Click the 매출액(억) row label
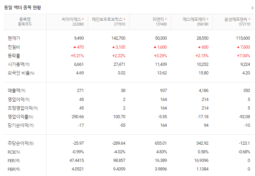 click(x=17, y=91)
